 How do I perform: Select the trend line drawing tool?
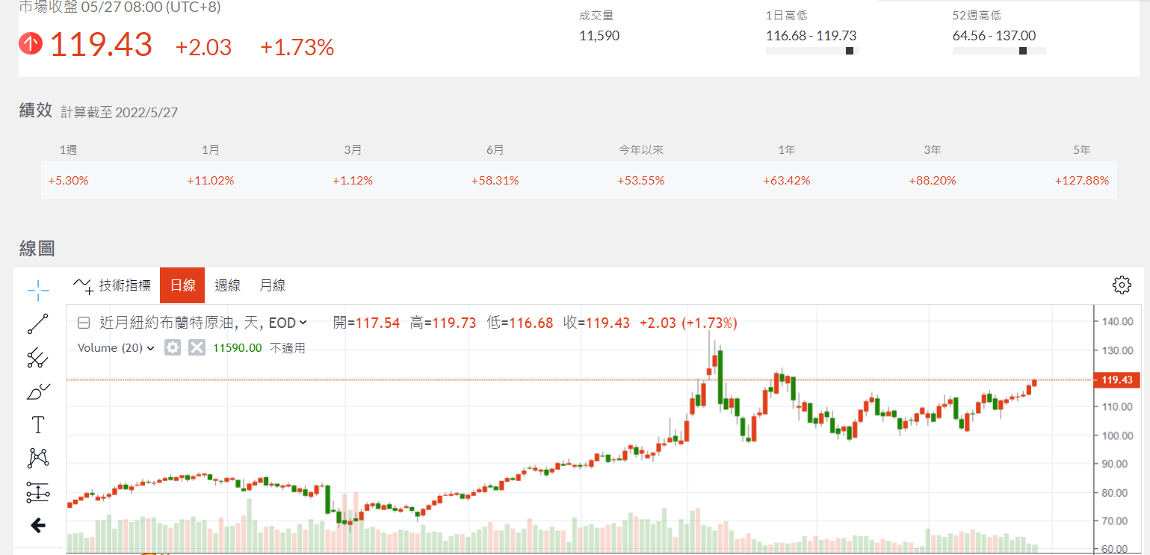click(x=38, y=324)
